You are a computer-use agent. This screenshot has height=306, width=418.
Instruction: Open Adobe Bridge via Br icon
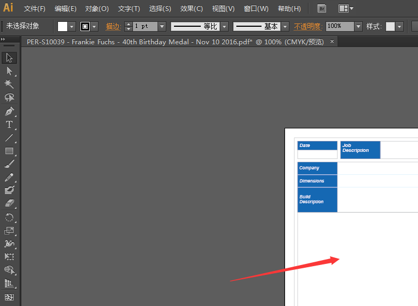click(x=322, y=9)
